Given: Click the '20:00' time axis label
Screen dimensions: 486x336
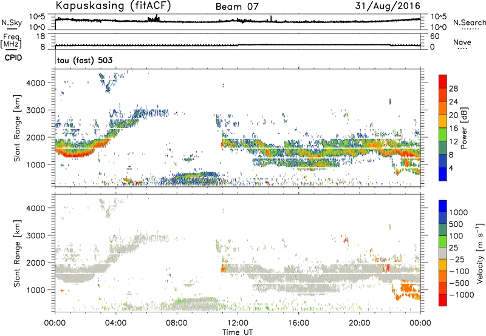Looking at the screenshot, I should [360, 323].
